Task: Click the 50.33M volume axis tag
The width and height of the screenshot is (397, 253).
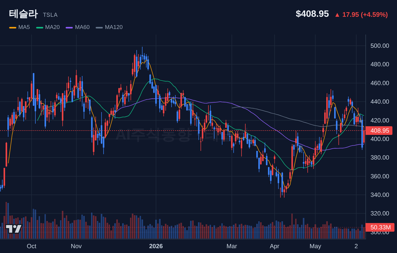Action: point(380,227)
